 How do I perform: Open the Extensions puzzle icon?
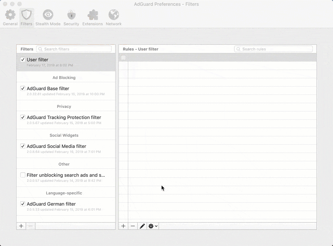coord(92,15)
